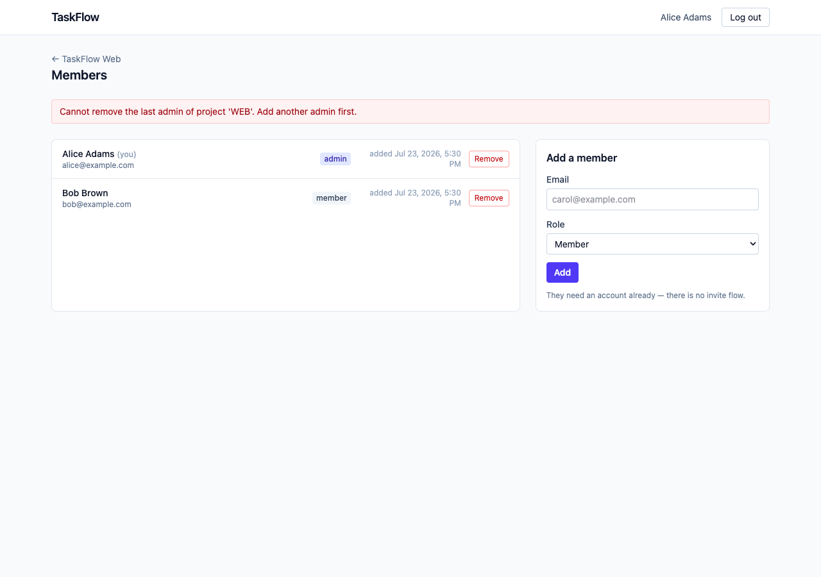This screenshot has height=577, width=821.
Task: Click the Alice Adams name in the members list
Action: point(89,154)
